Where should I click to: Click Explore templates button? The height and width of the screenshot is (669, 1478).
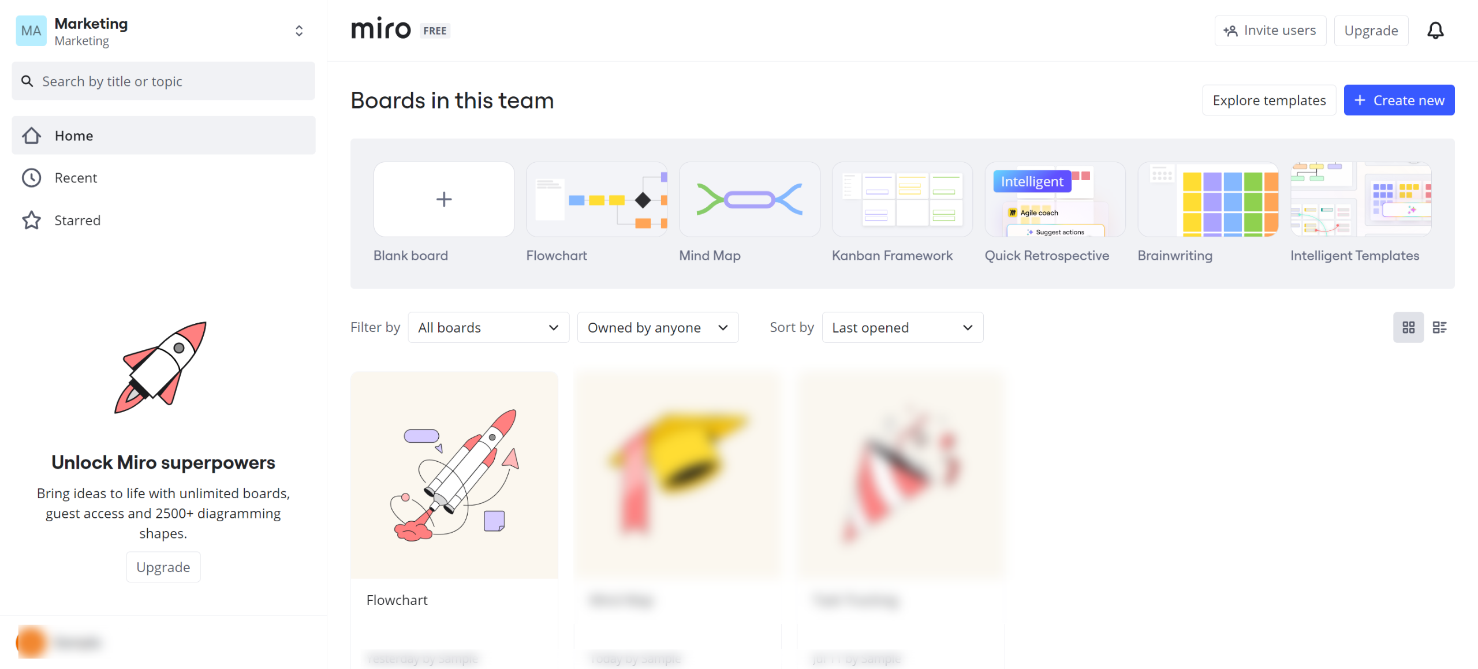(x=1268, y=100)
